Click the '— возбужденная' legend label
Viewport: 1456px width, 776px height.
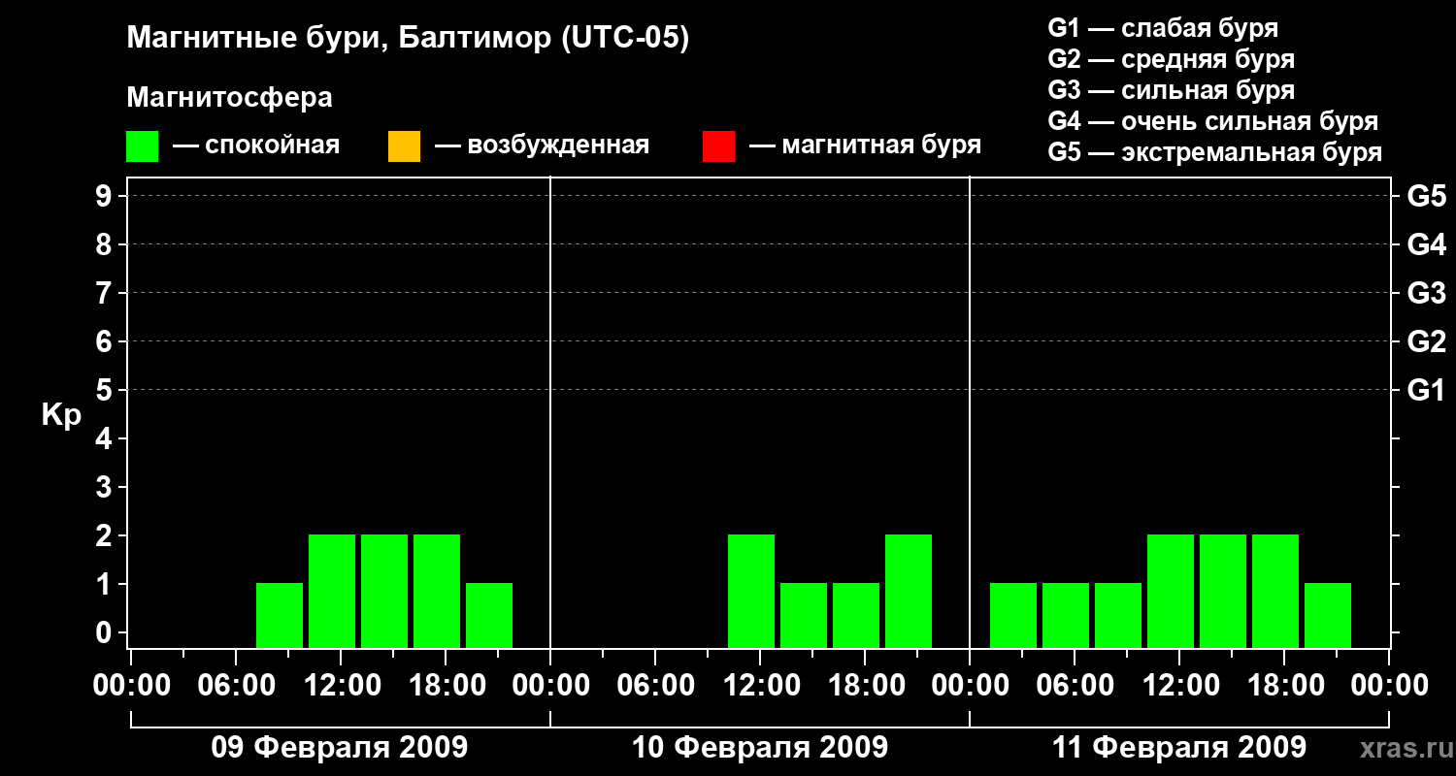tap(542, 146)
